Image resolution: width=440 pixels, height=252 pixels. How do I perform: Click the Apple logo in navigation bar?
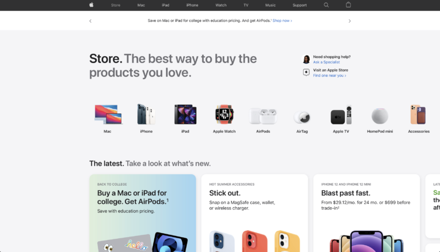point(91,5)
